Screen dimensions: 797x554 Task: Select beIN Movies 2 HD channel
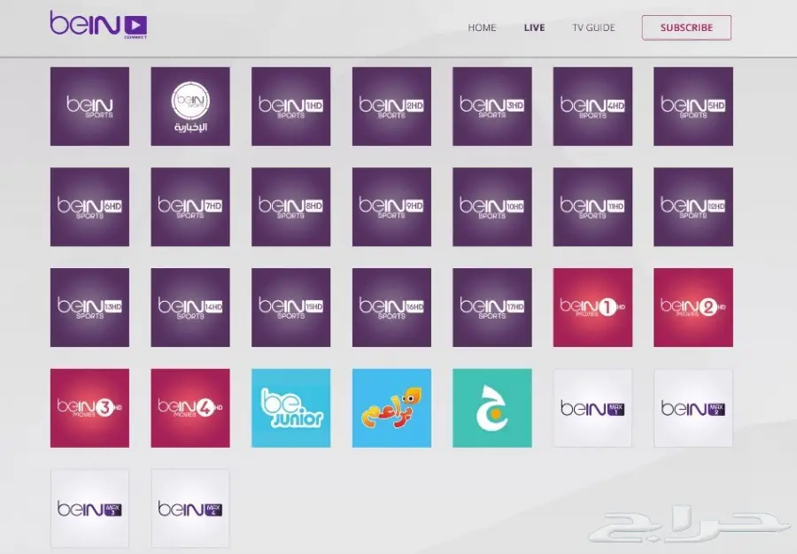(693, 307)
